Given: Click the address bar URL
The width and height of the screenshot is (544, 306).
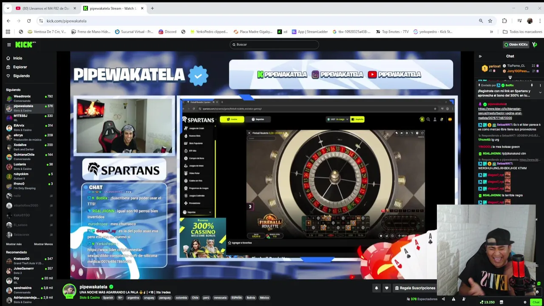Looking at the screenshot, I should (66, 21).
